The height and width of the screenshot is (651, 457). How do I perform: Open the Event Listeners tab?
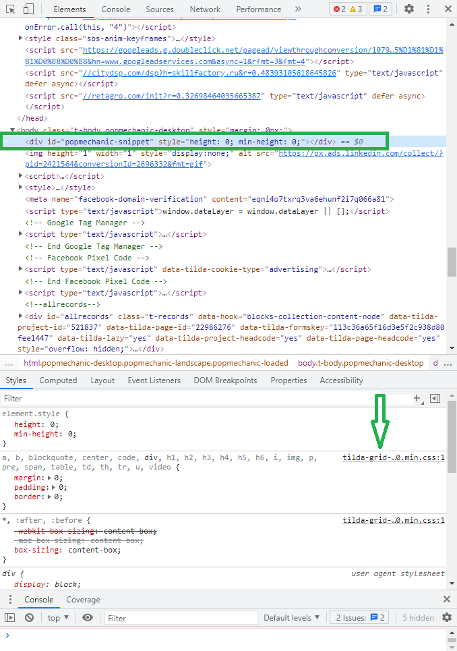click(154, 380)
